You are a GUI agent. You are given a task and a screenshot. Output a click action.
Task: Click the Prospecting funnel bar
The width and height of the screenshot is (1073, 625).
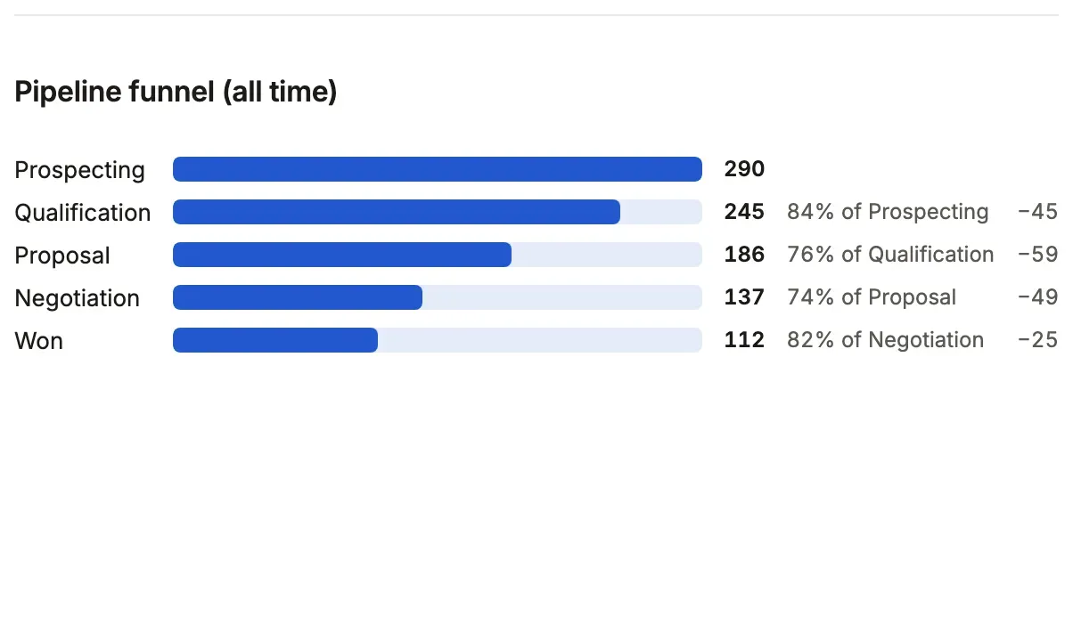tap(438, 169)
